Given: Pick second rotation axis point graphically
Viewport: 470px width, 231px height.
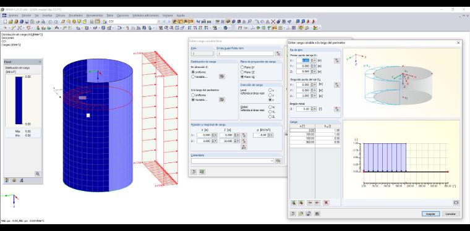Looking at the screenshot, I should coord(337,85).
